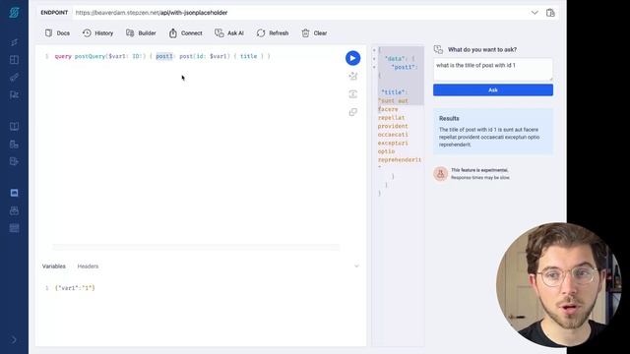Click the variables JSON line {"var1":"1"}

(75, 288)
